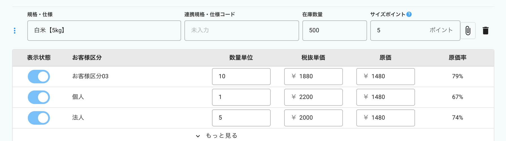
Task: Toggle display state for お客様区分03
Action: click(x=39, y=76)
